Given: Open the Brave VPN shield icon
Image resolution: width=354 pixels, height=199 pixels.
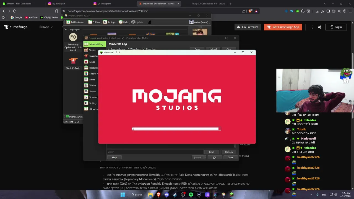Looking at the screenshot, I should tap(345, 11).
